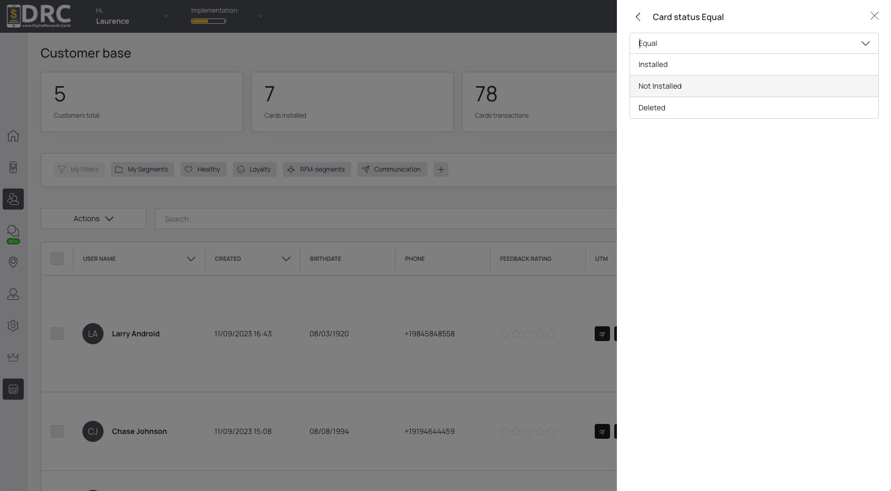The width and height of the screenshot is (891, 491).
Task: Click the Implementation progress bar
Action: [x=209, y=21]
